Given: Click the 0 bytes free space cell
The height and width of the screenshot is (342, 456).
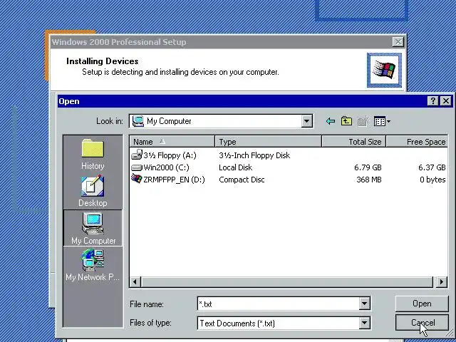Looking at the screenshot, I should 432,180.
